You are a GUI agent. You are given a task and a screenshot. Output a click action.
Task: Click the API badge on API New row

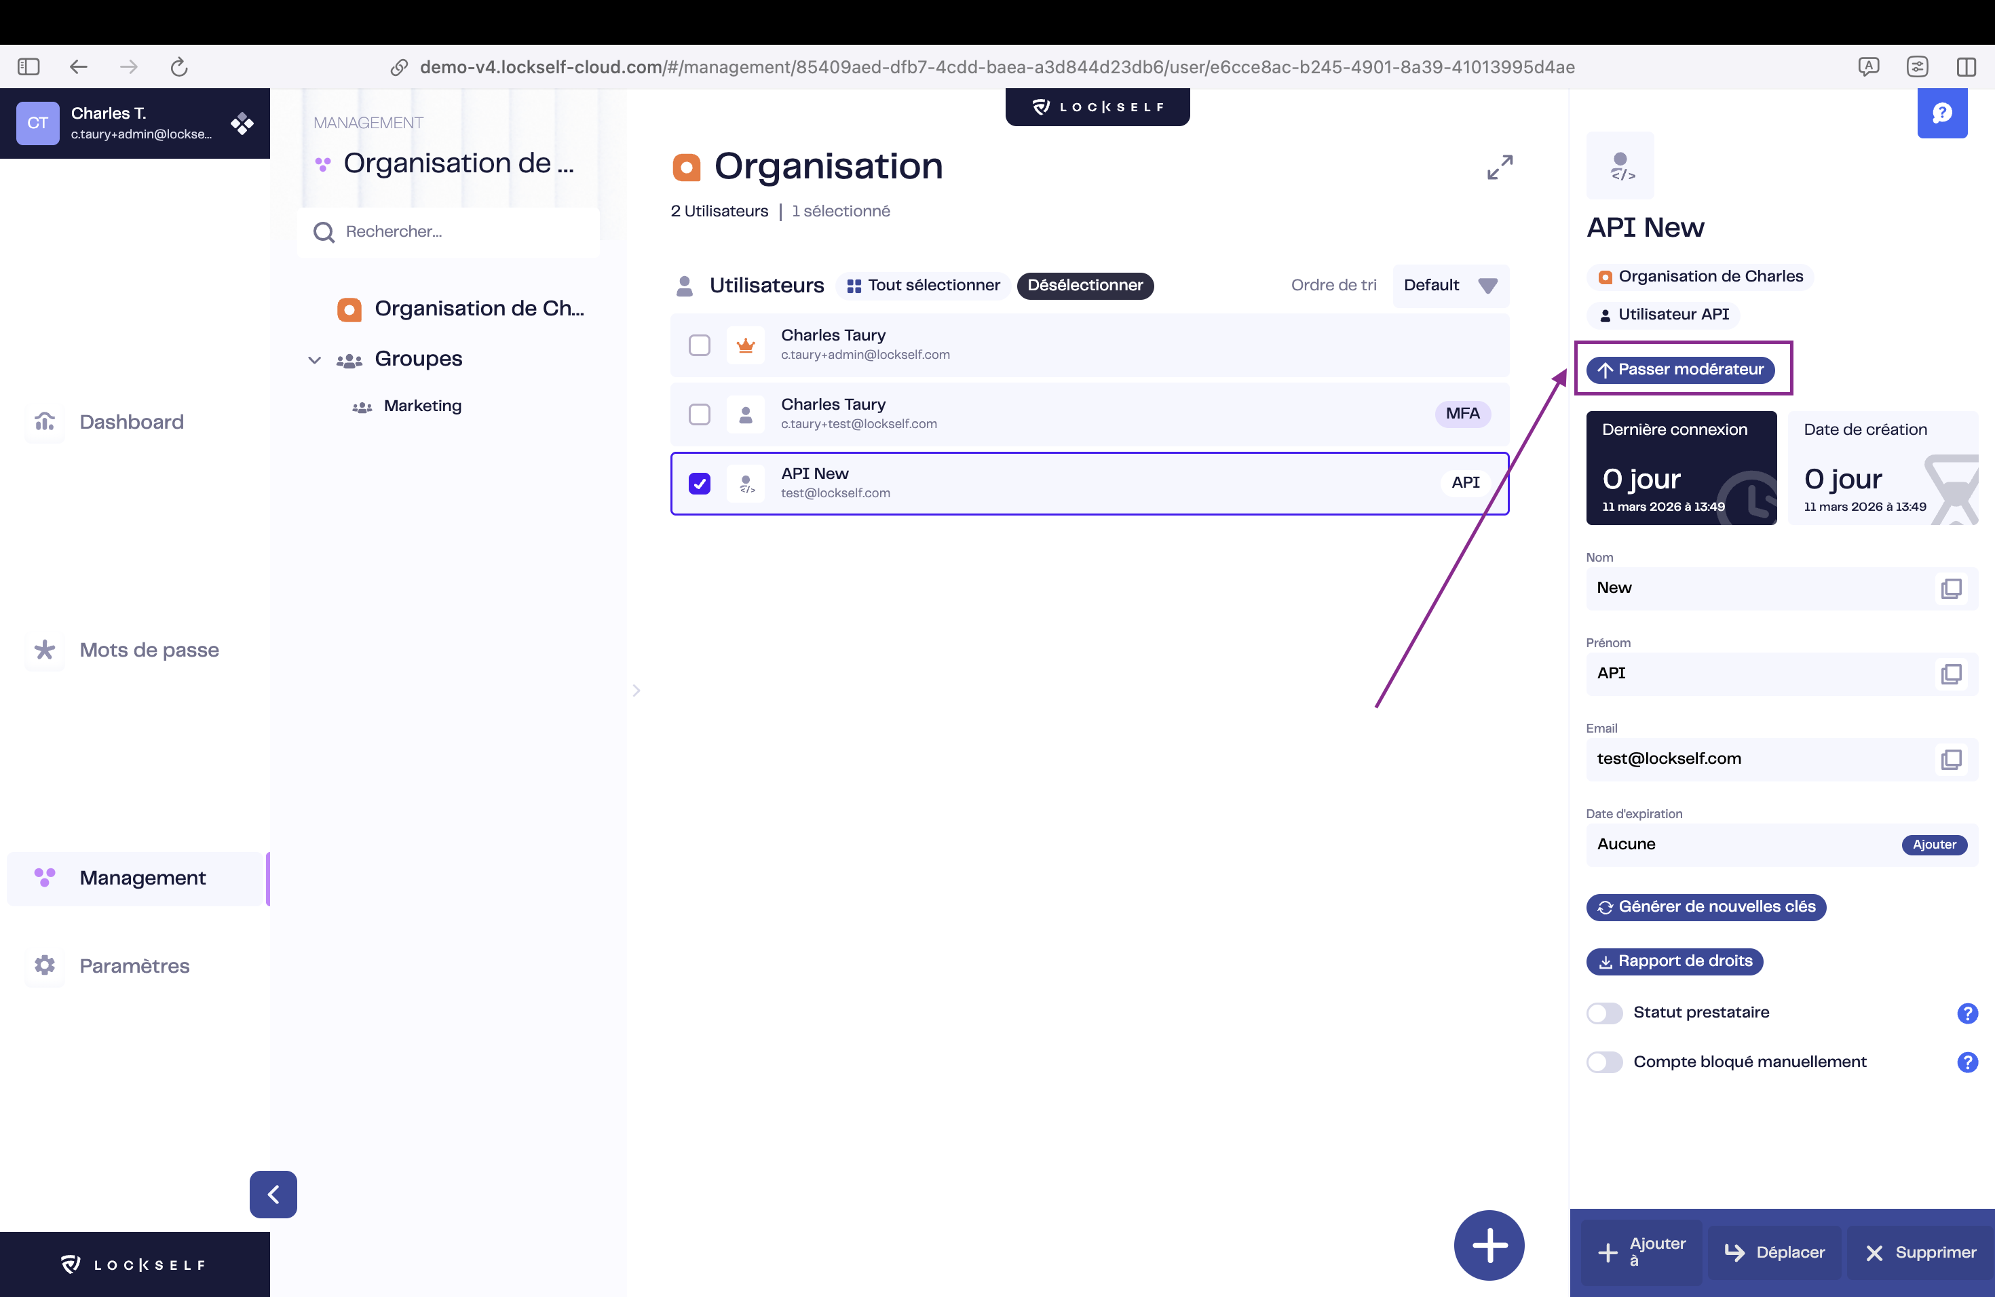coord(1465,482)
